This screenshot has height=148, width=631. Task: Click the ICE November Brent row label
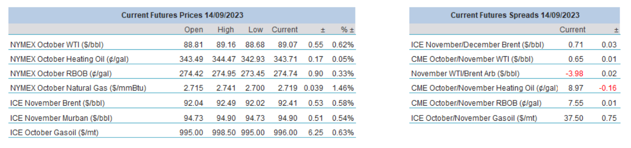pyautogui.click(x=57, y=103)
